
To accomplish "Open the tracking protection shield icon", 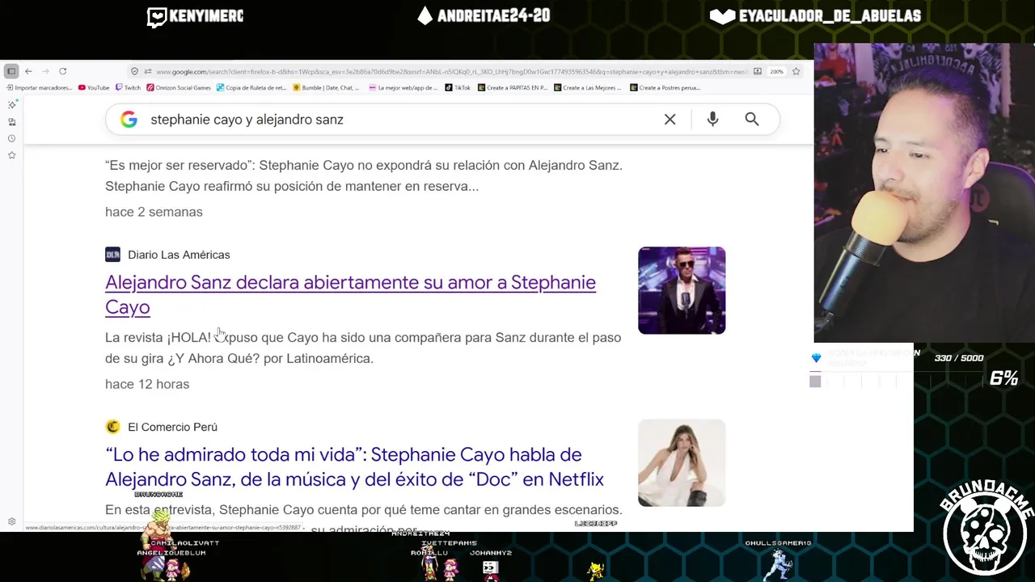I will pos(134,71).
